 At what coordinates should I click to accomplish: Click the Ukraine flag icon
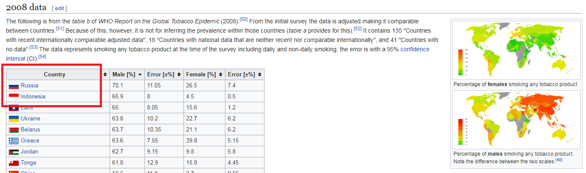pos(14,119)
